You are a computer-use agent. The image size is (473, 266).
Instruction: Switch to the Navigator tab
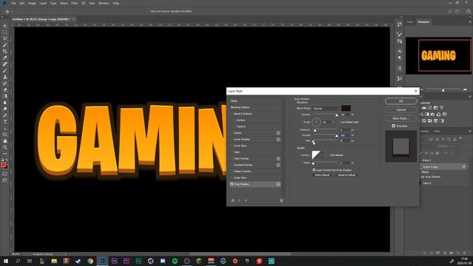click(423, 21)
